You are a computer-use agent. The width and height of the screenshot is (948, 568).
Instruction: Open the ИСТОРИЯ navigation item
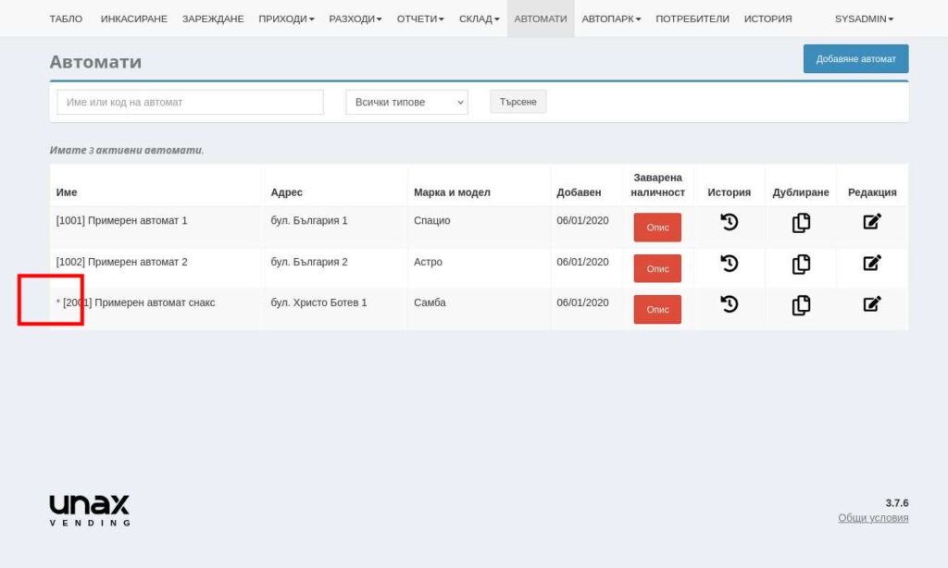[x=767, y=19]
